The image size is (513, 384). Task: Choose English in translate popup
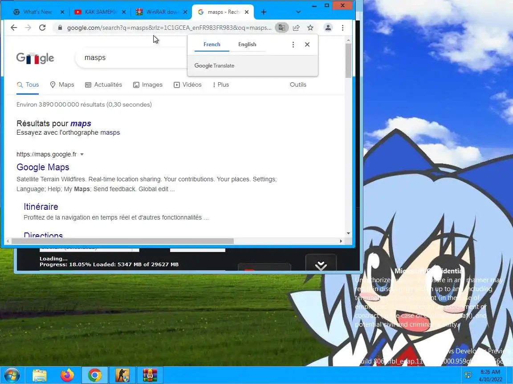(247, 44)
